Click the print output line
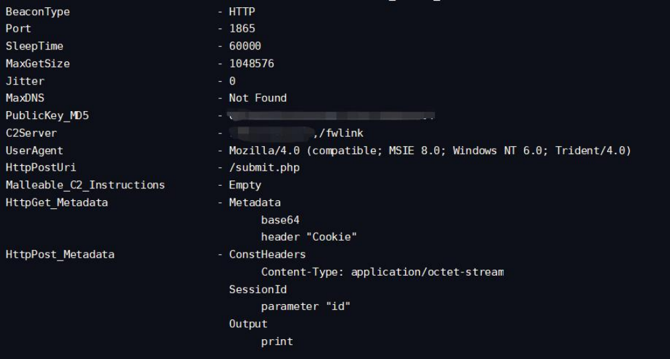 click(x=277, y=342)
